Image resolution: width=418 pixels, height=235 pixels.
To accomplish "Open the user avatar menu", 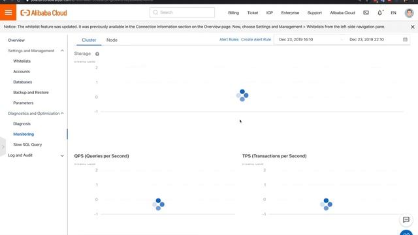I will (x=409, y=13).
